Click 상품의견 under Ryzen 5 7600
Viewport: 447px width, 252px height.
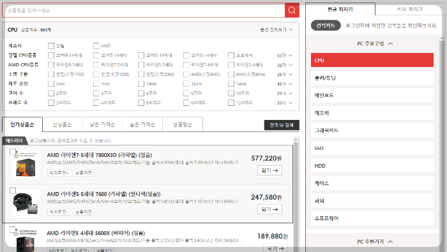point(83,212)
